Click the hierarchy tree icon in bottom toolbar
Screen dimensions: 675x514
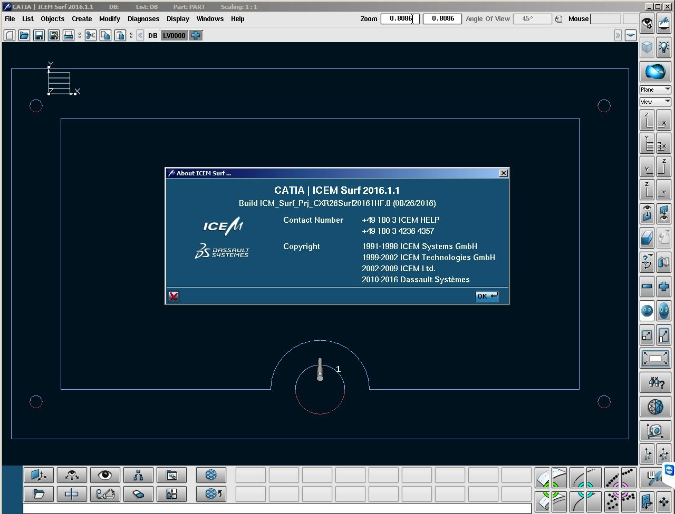[x=138, y=475]
